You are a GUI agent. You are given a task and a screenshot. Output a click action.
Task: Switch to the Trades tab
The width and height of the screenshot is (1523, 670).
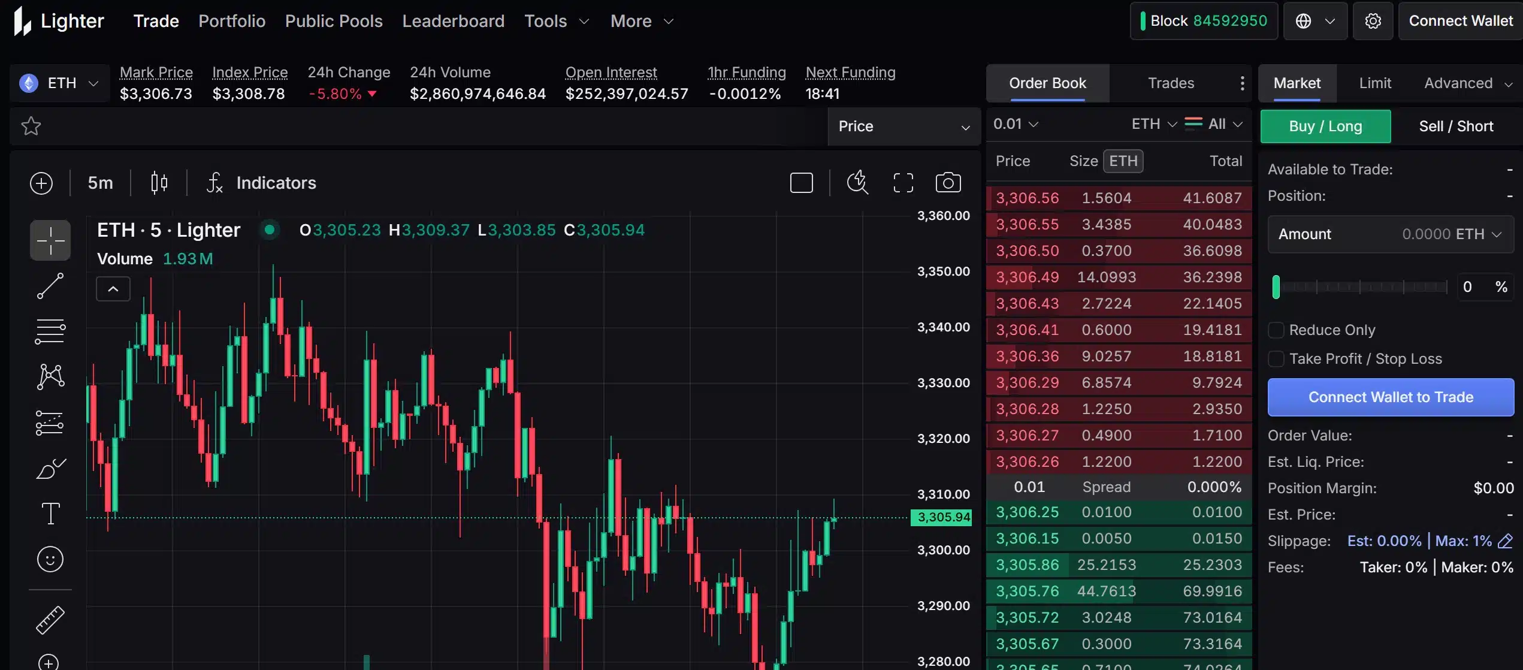[1171, 83]
